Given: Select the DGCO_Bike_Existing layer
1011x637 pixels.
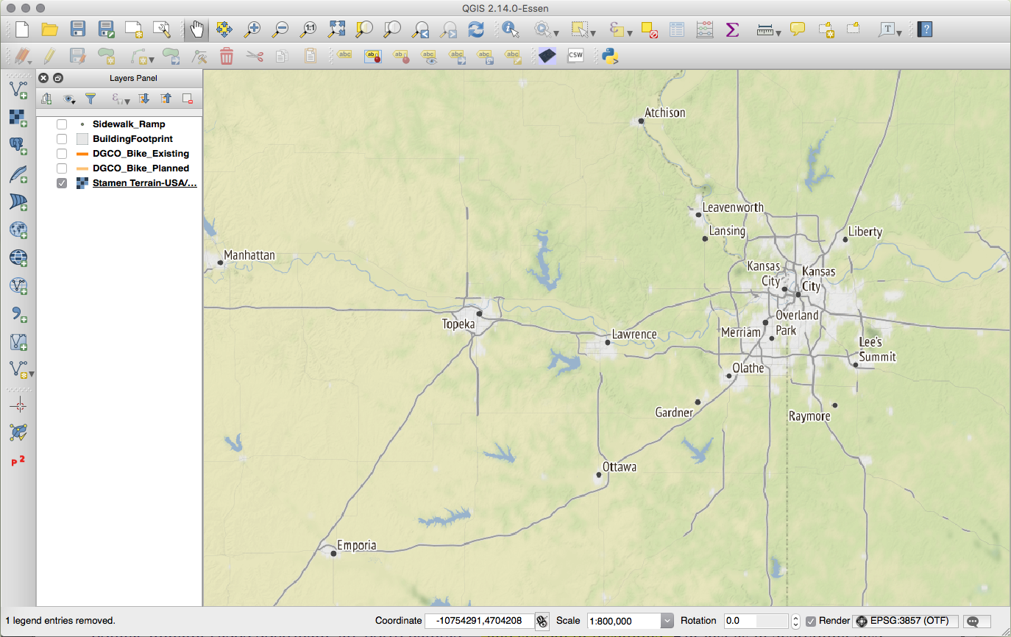Looking at the screenshot, I should point(141,154).
